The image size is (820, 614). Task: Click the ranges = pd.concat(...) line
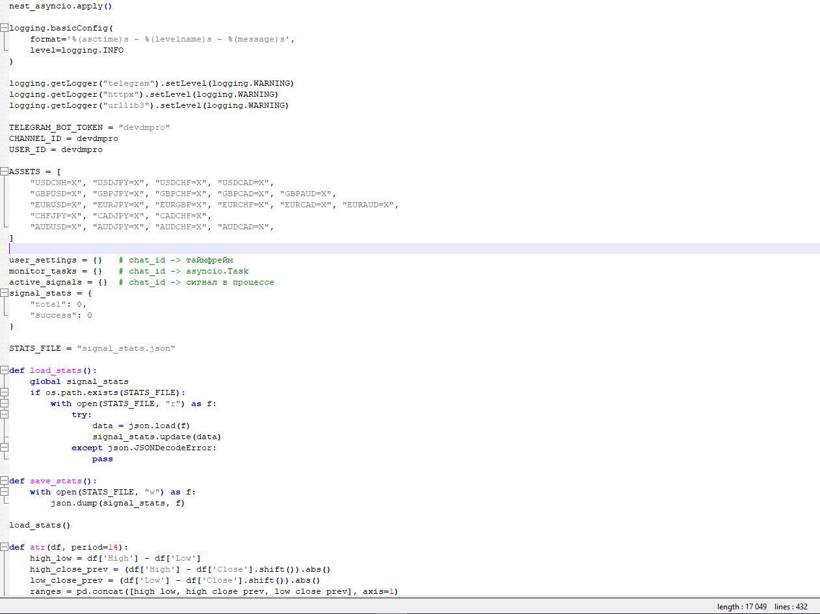point(215,591)
